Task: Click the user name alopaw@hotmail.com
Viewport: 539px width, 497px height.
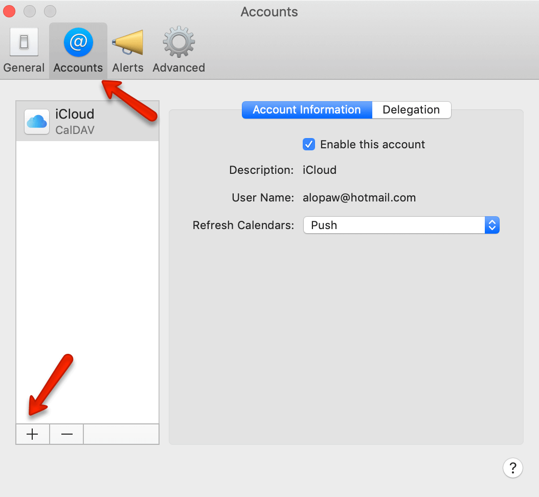Action: 359,198
